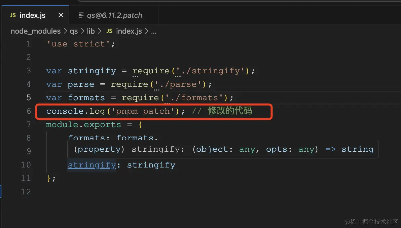Click the formats variable name on line 5
The height and width of the screenshot is (228, 401).
tap(86, 98)
